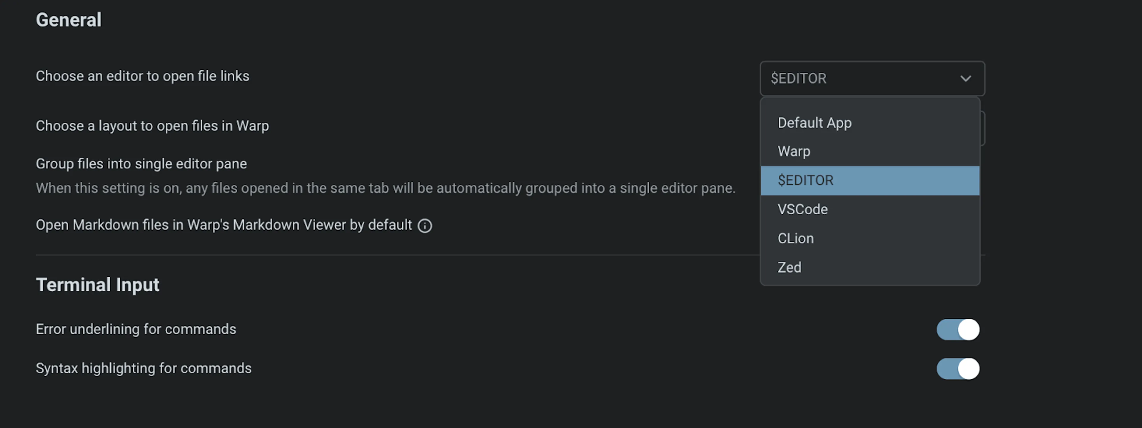Screen dimensions: 1142x428
Task: Click the "Syntax highlighting for commands" text label
Action: click(x=143, y=368)
